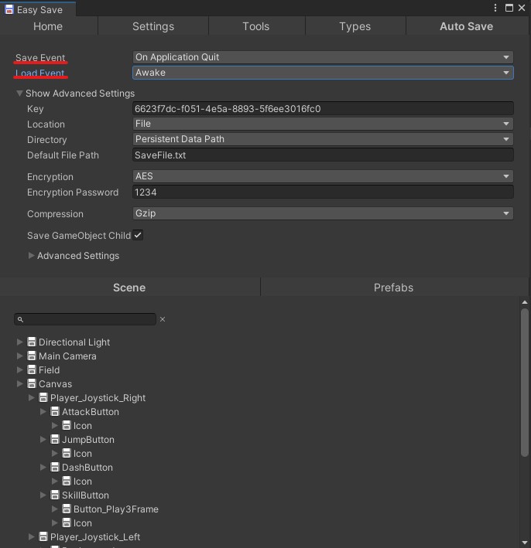Switch to the Types tab

pyautogui.click(x=355, y=26)
